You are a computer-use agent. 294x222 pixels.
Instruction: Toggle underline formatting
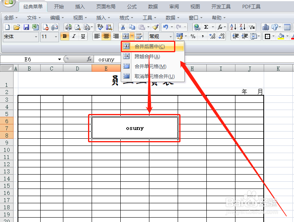[83, 36]
